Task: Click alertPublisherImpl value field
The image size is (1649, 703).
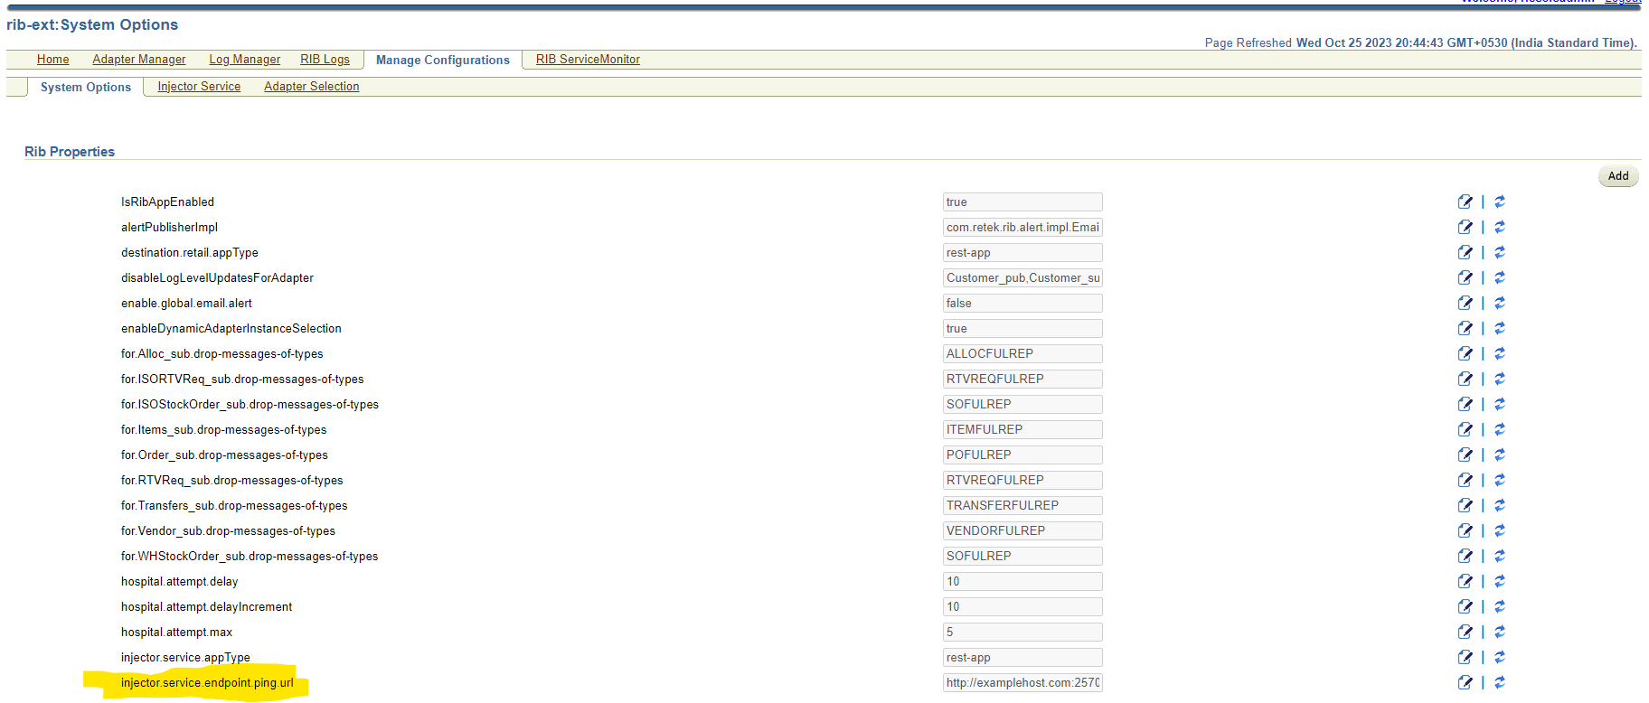Action: tap(1022, 227)
